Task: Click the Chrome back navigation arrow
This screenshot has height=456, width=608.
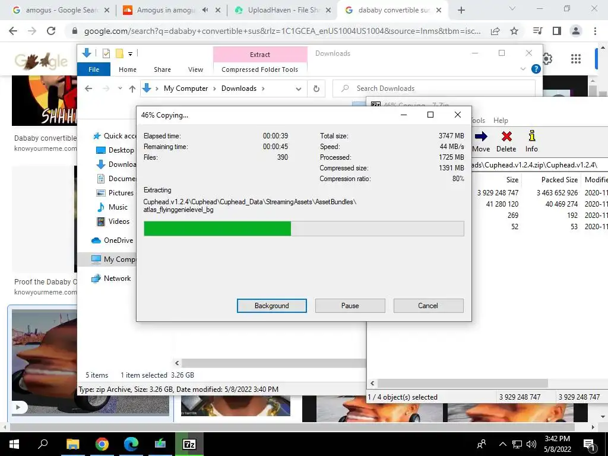Action: point(13,31)
